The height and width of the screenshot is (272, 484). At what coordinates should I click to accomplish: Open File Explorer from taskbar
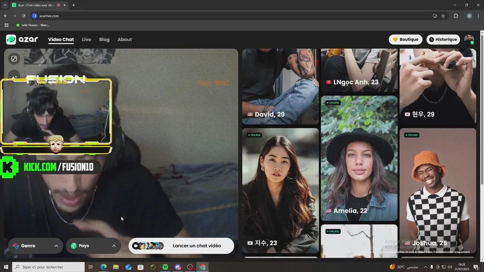coord(116,267)
